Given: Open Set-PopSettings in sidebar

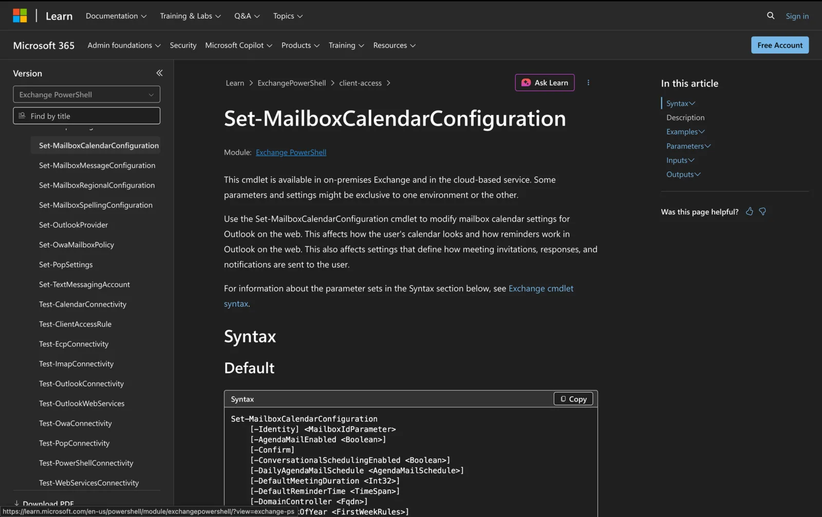Looking at the screenshot, I should pos(66,265).
